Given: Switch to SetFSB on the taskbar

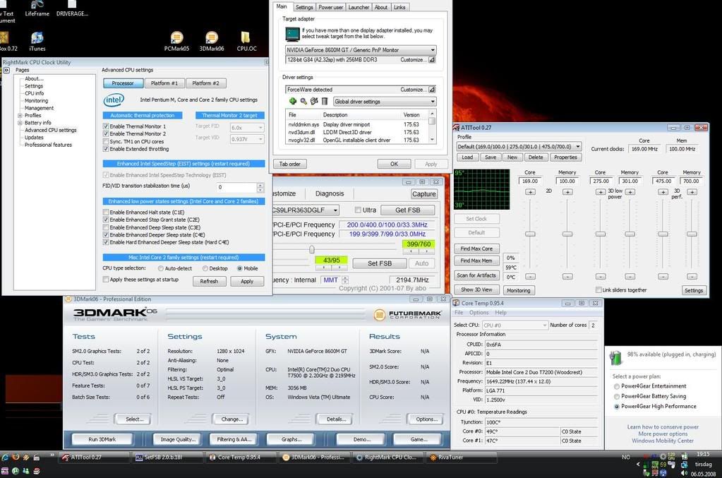Looking at the screenshot, I should 167,458.
